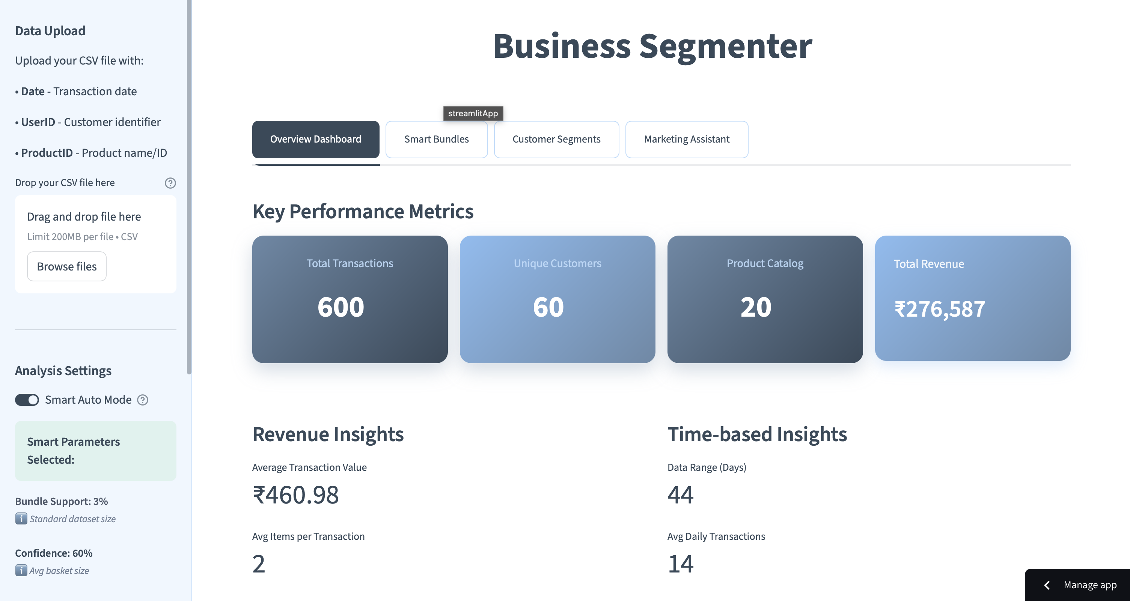Select the Unique Customers card
The image size is (1130, 601).
tap(557, 299)
